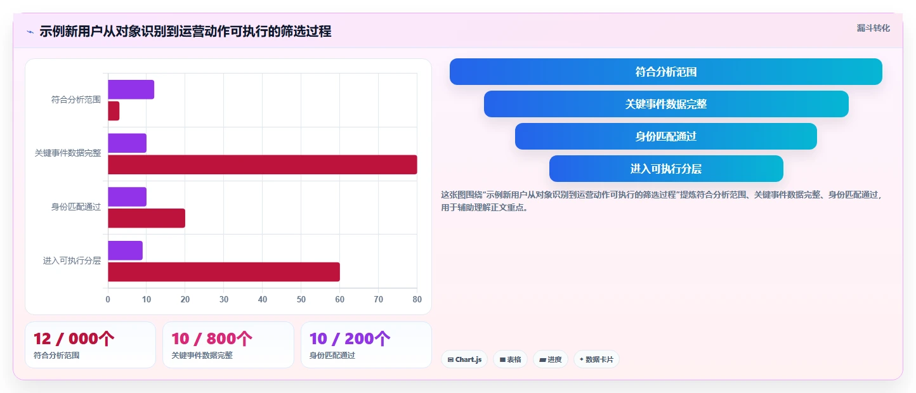This screenshot has width=916, height=393.
Task: Click the red bar for 进入可执行分层
Action: point(224,272)
